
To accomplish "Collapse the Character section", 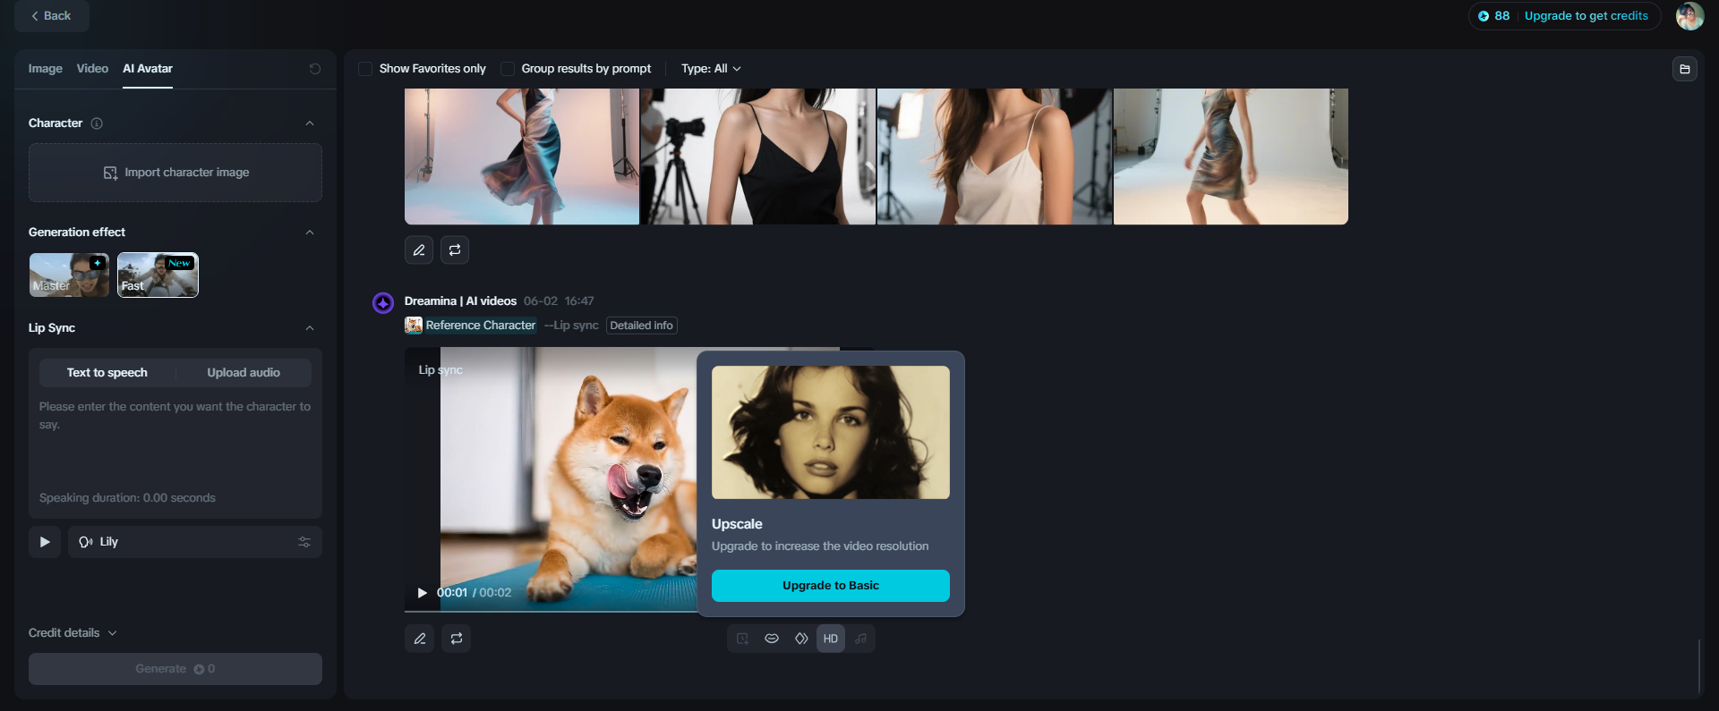I will coord(310,123).
